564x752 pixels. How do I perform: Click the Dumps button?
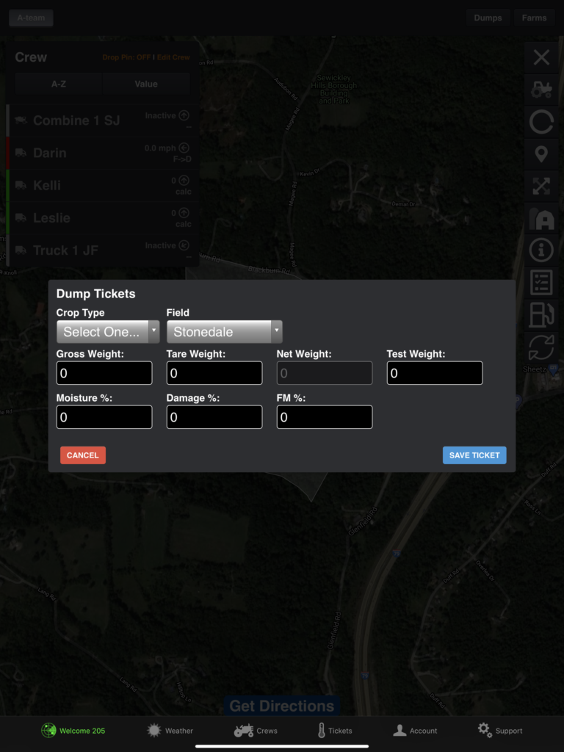click(488, 18)
